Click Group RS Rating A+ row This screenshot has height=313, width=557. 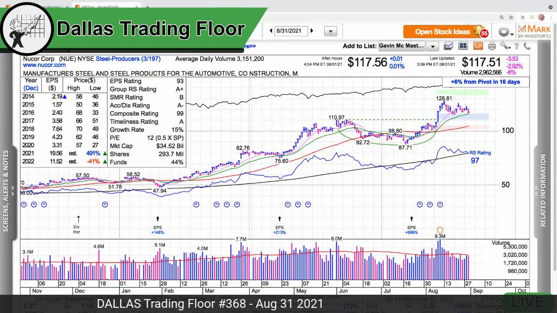point(147,89)
